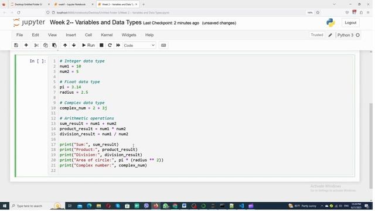Paste cells below icon
Viewport: 375px width, 211px height.
point(54,45)
